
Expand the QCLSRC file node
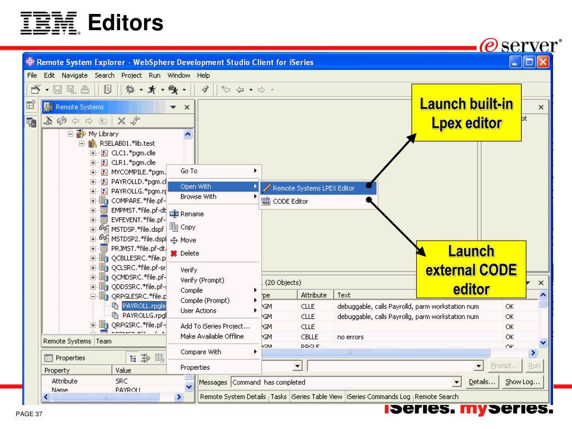click(x=93, y=268)
